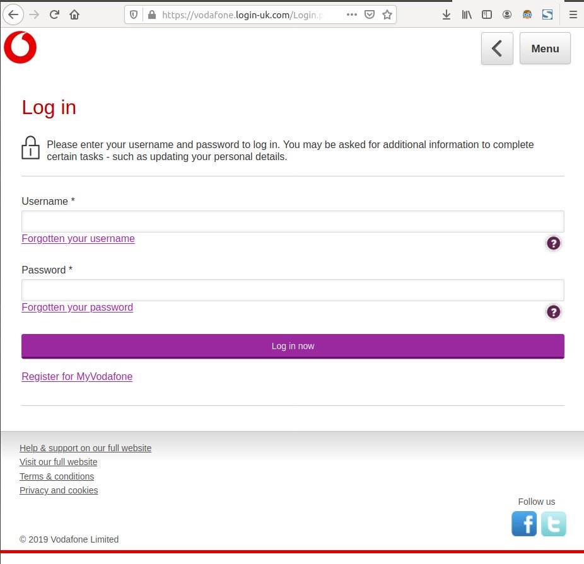Bookmark this page with the star icon
Image resolution: width=584 pixels, height=564 pixels.
387,15
